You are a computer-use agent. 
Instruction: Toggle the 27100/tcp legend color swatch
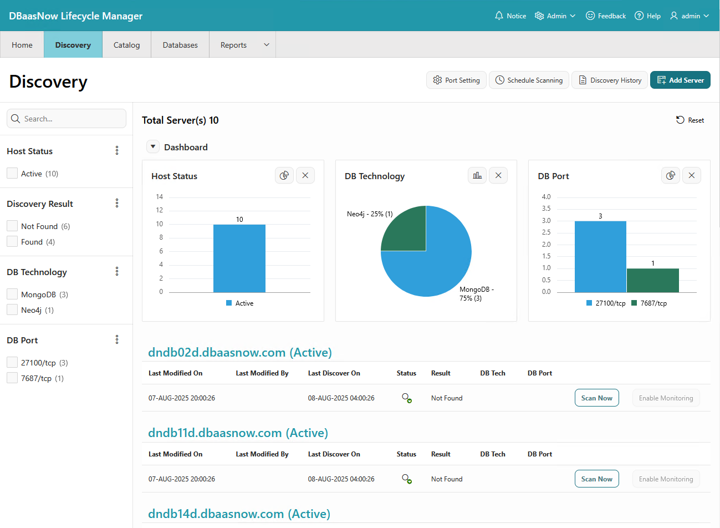coord(589,303)
